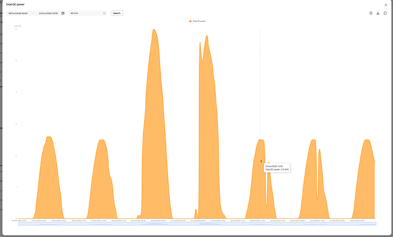Viewport: 393px width, 237px height.
Task: Refresh the Total DC power chart
Action: point(385,13)
